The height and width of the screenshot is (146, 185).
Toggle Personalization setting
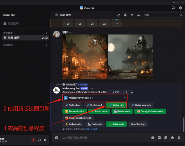[x=75, y=111]
